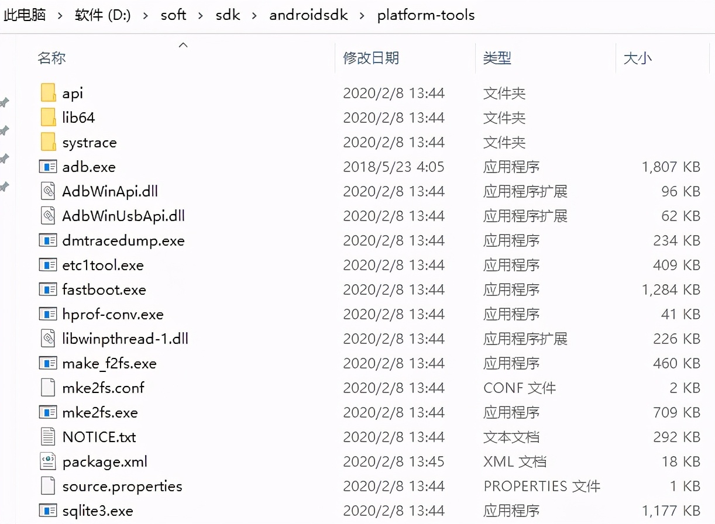Click the sqlite3.exe application icon

[x=48, y=511]
